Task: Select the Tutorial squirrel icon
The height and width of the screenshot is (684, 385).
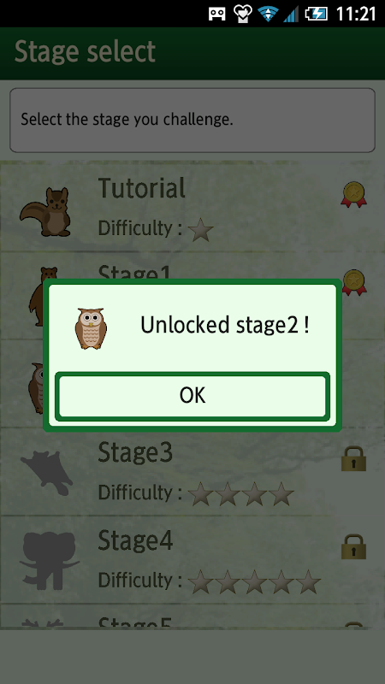Action: (46, 212)
